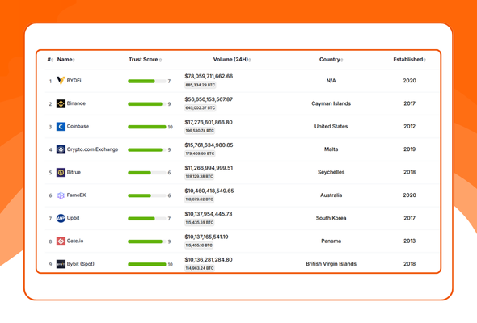Click established year 2019
477x323 pixels.
[409, 149]
